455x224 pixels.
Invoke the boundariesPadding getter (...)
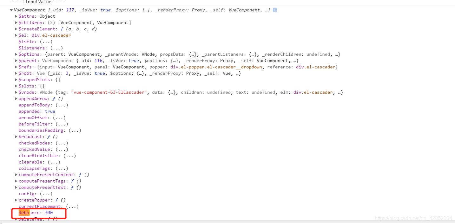[75, 130]
